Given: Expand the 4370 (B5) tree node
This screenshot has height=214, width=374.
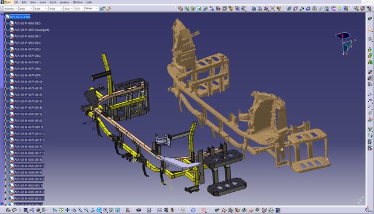Looking at the screenshot, I should (x=6, y=49).
